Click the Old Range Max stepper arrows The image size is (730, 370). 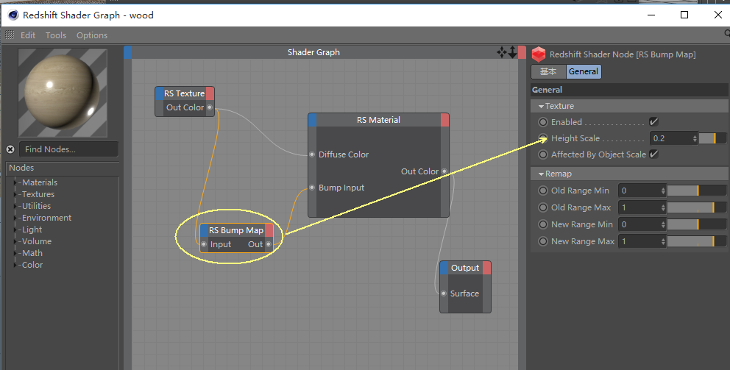(x=663, y=207)
